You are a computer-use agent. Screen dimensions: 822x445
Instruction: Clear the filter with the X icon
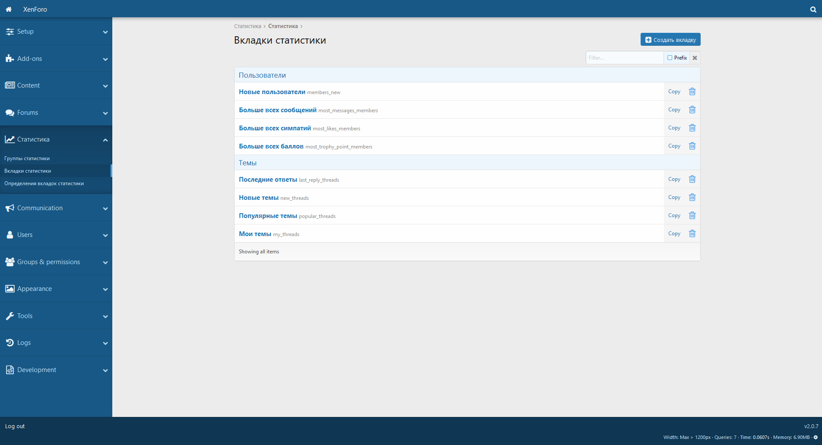[x=695, y=58]
